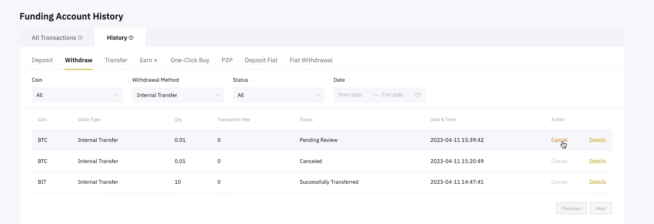This screenshot has width=654, height=224.
Task: Open the Withdrawal Method dropdown
Action: [x=177, y=95]
